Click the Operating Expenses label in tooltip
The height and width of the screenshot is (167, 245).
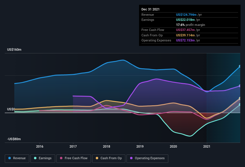pos(156,41)
